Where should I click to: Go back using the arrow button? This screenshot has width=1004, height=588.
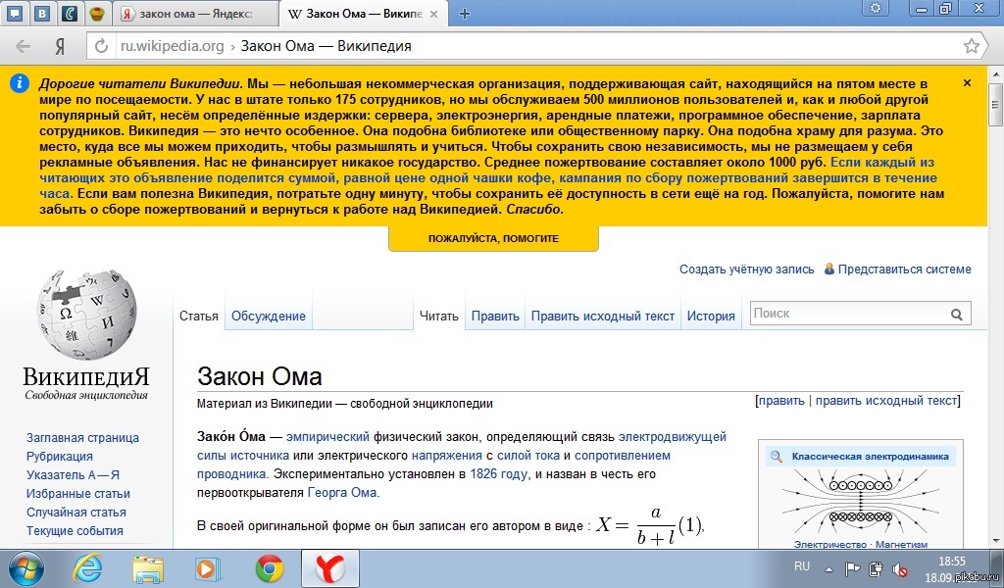point(23,46)
